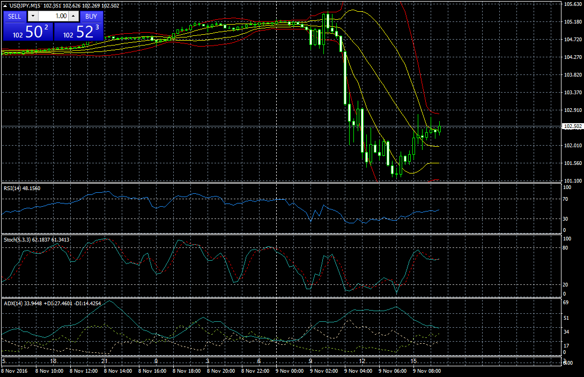Collapse the one-click trading panel triangle
The width and height of the screenshot is (584, 377).
(x=4, y=5)
